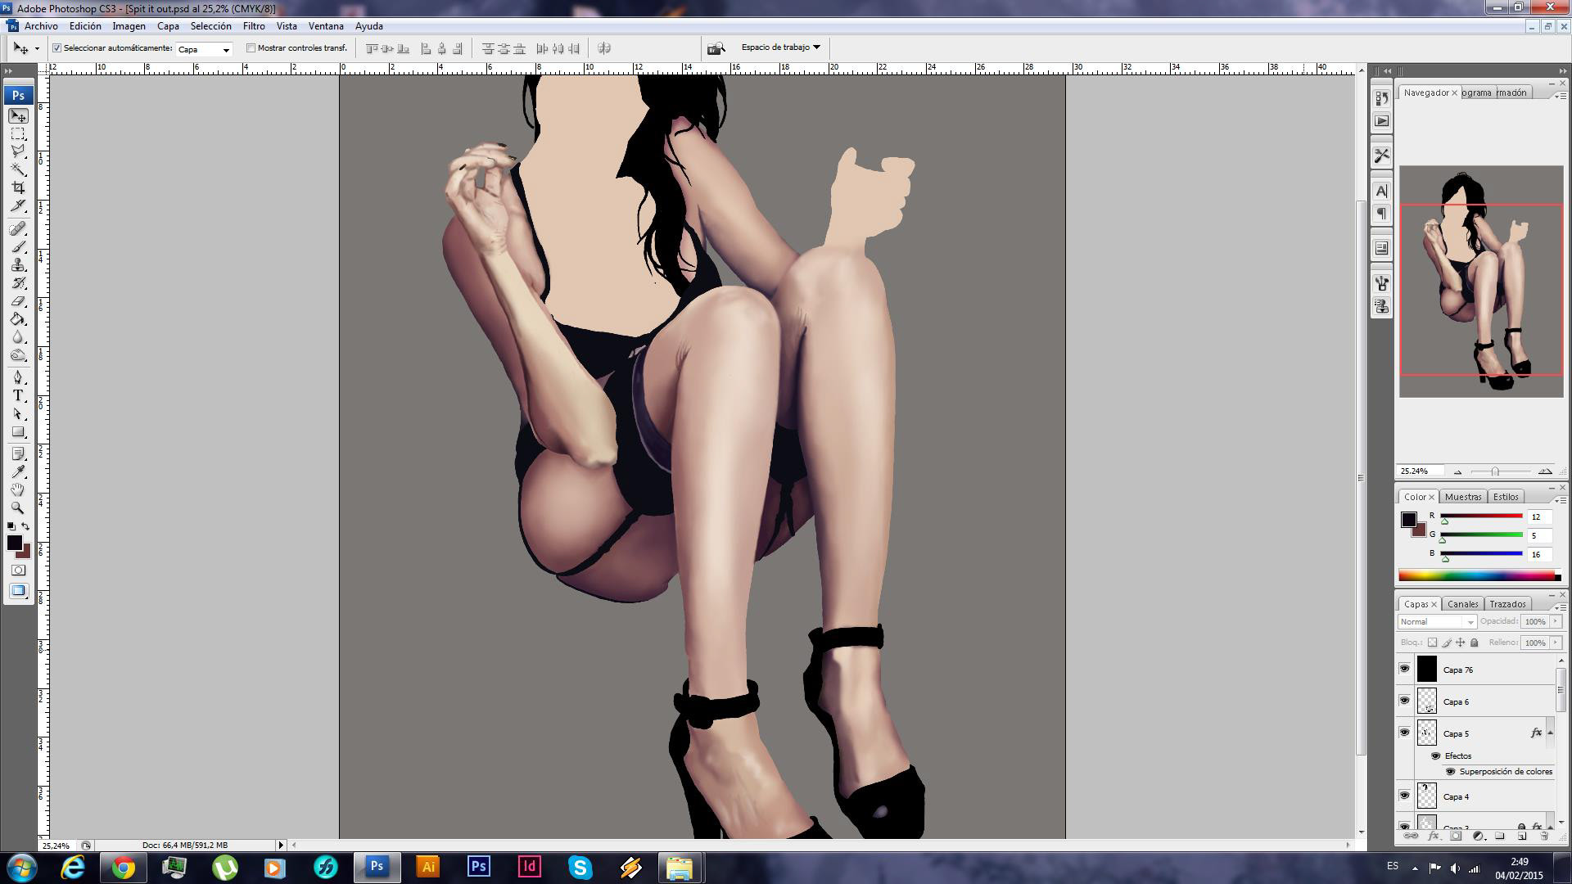Select the Crop tool
This screenshot has height=884, width=1572.
pyautogui.click(x=18, y=187)
